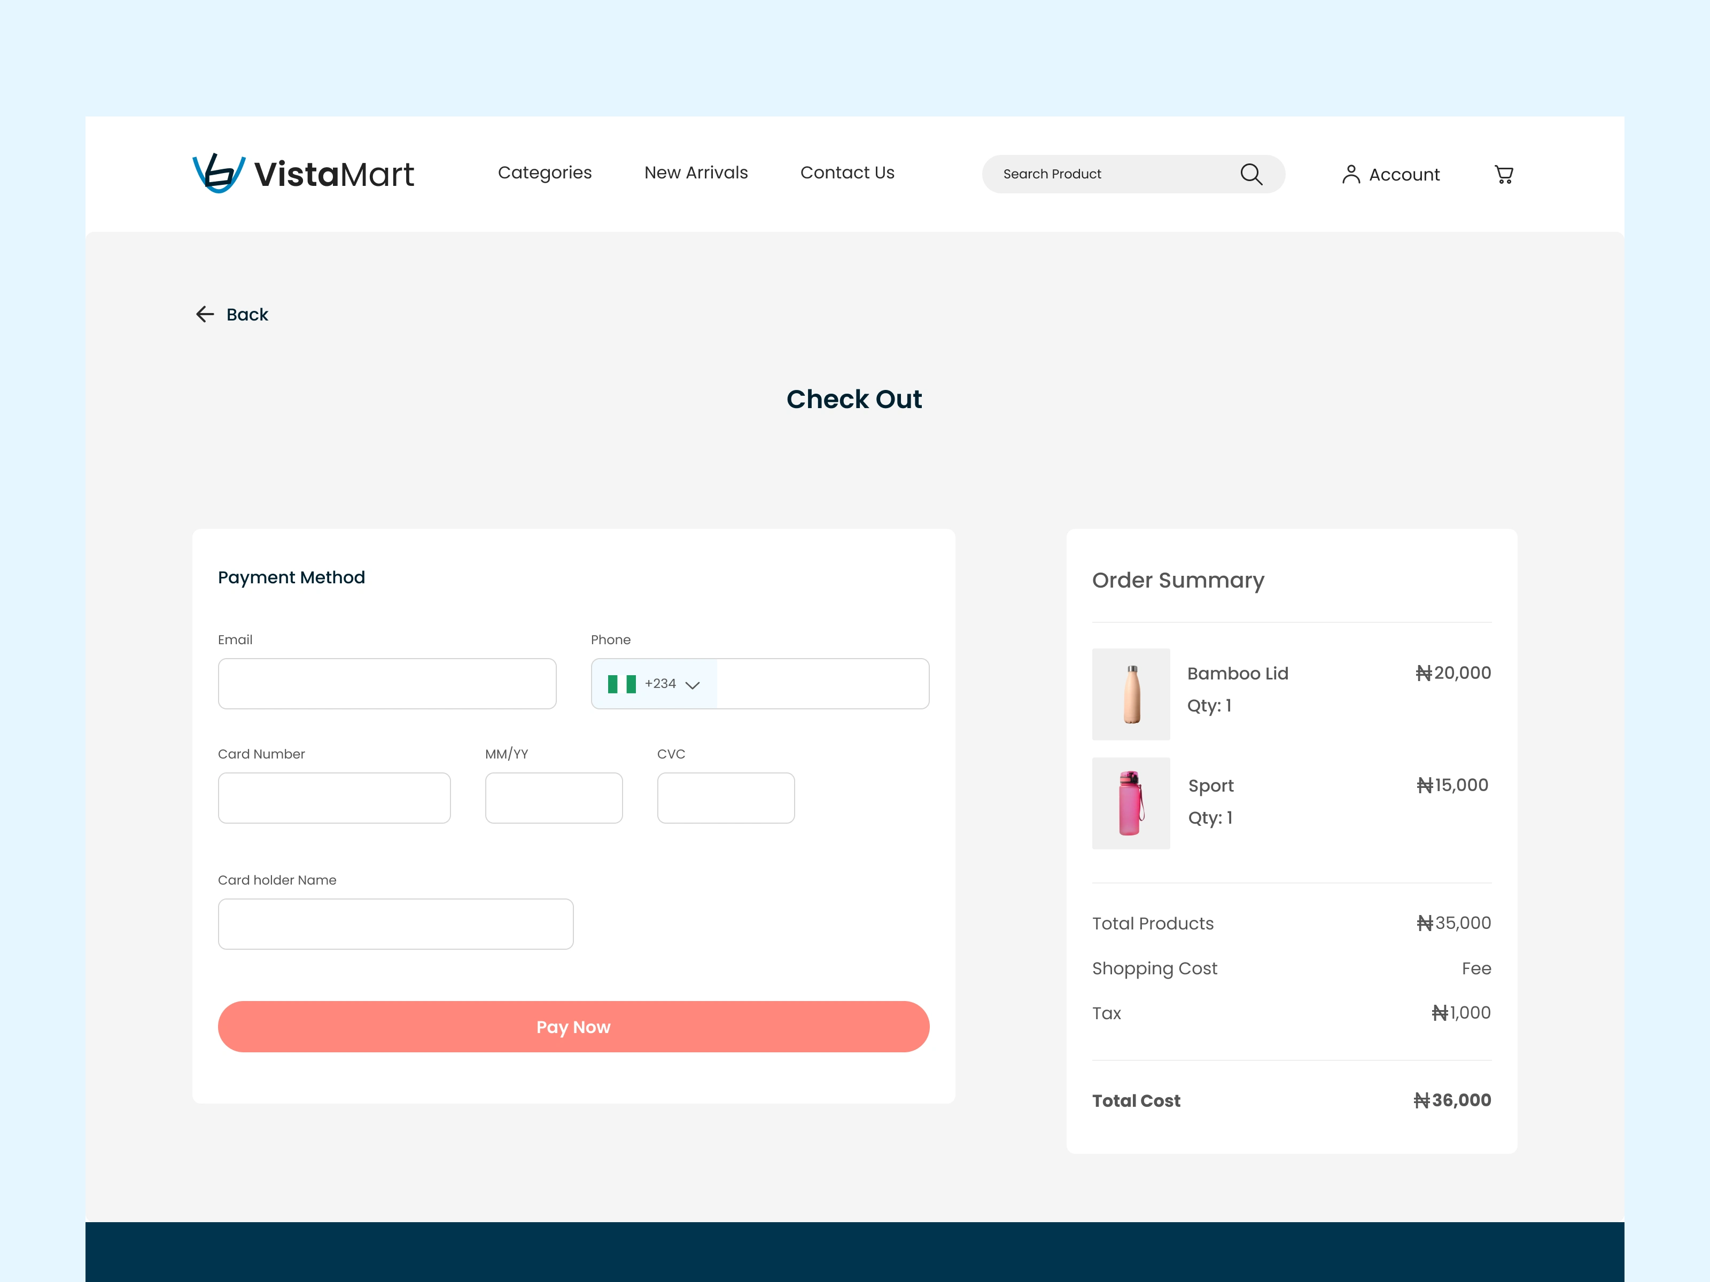
Task: Click the Total Products label
Action: pos(1153,924)
